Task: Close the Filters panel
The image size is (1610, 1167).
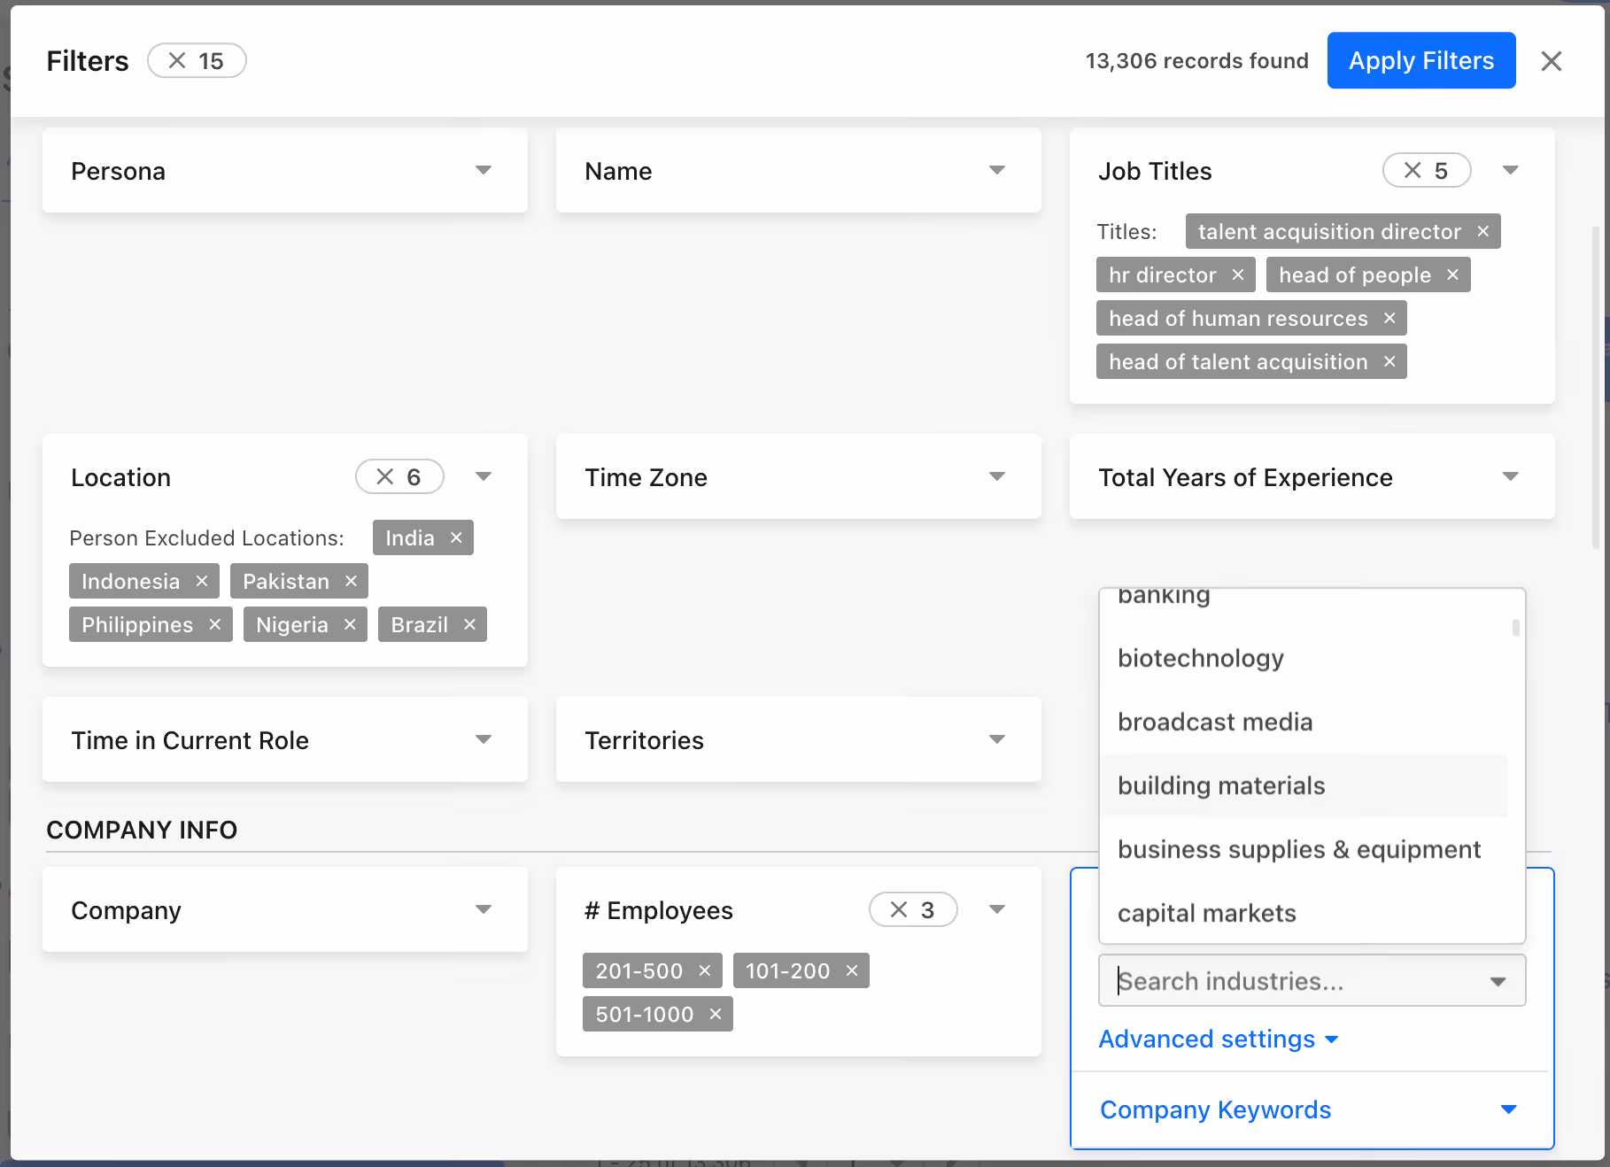Action: (1552, 60)
